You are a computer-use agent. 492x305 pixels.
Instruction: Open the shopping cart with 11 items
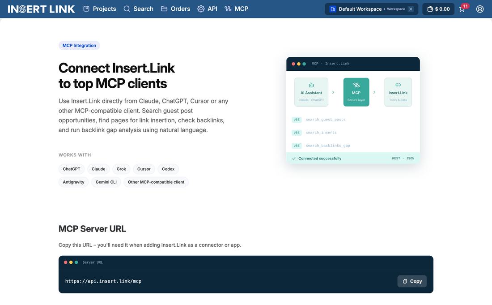coord(462,9)
